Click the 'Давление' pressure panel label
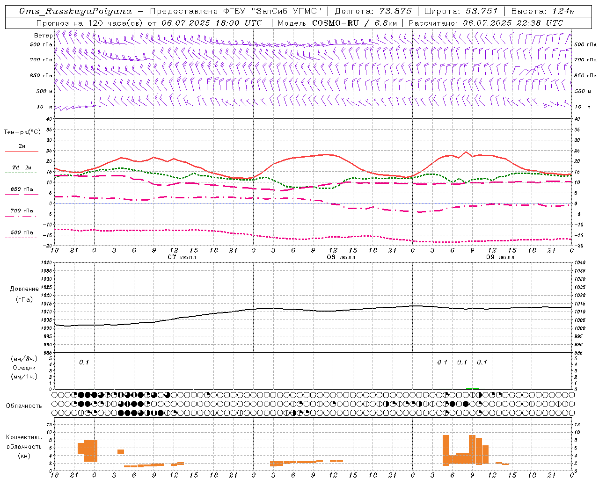The height and width of the screenshot is (479, 599). 24,289
